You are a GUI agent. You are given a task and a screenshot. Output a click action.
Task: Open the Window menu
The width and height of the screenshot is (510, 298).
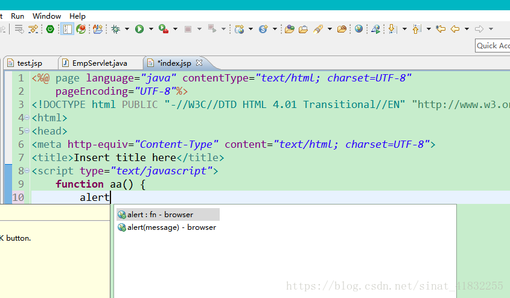47,16
